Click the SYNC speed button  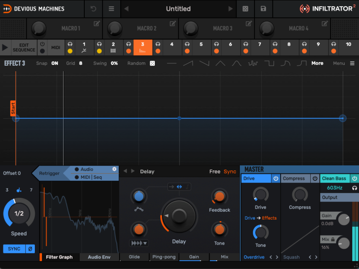14,249
